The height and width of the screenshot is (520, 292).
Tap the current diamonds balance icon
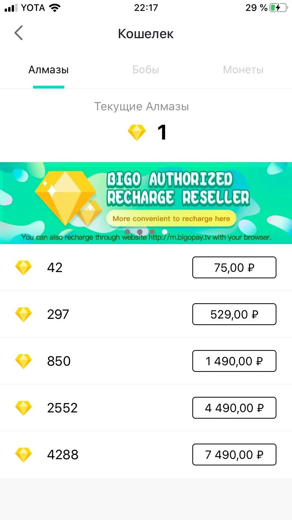(137, 133)
